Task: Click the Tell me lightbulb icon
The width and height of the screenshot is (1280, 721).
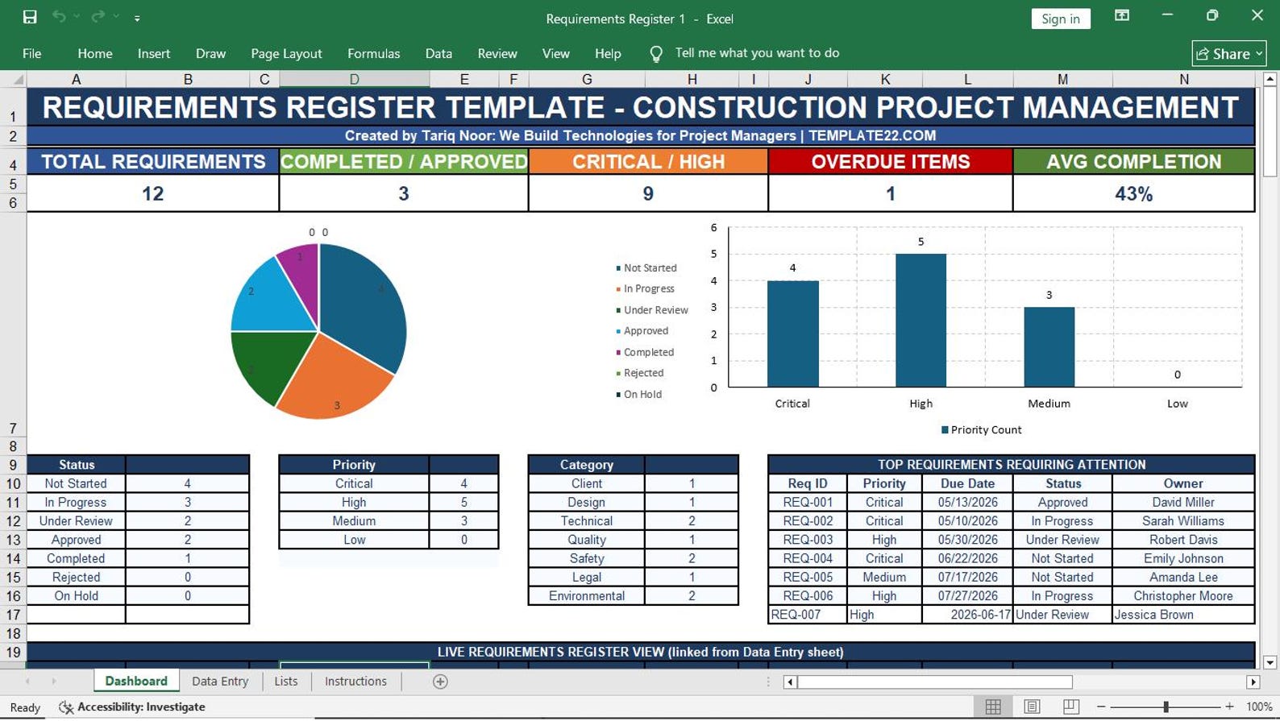Action: (656, 54)
